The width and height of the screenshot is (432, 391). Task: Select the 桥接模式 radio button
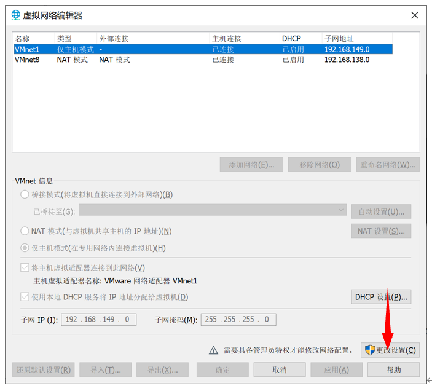coord(25,194)
